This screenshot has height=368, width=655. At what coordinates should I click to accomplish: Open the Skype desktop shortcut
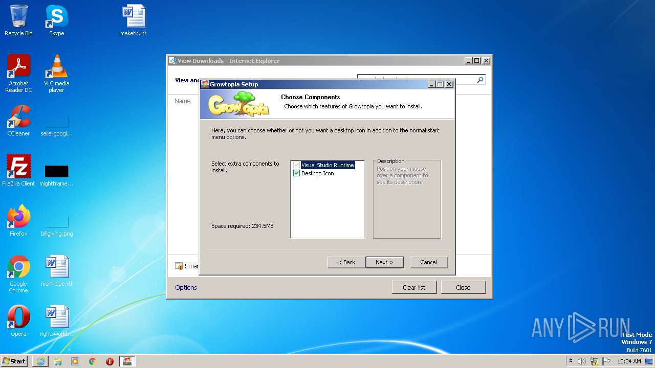(56, 20)
